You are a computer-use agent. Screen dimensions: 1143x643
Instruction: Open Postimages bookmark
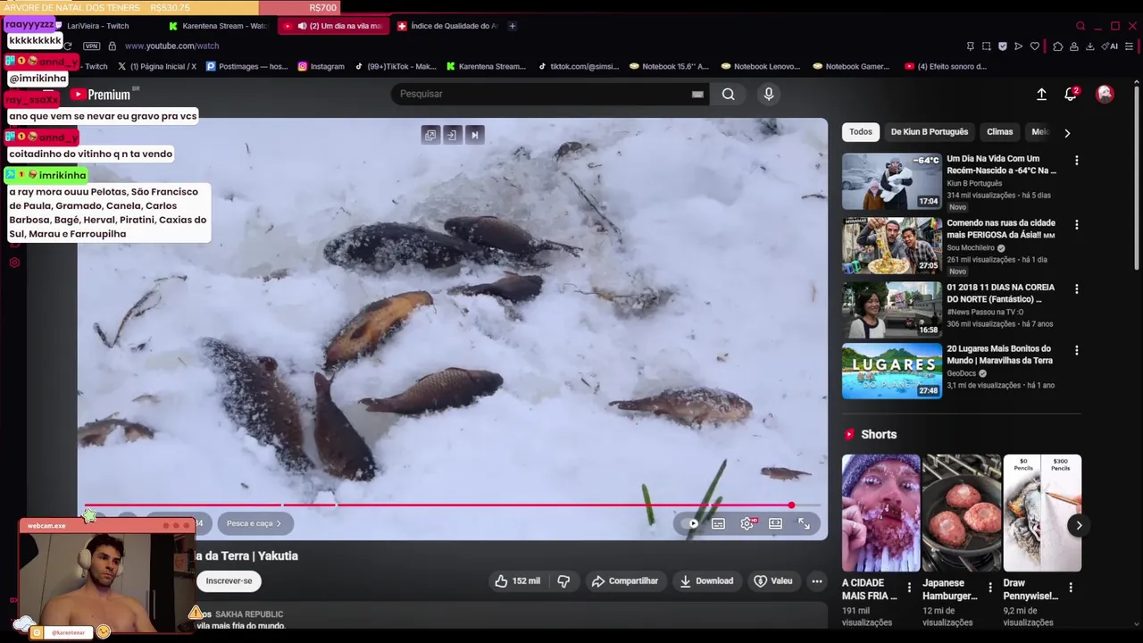(247, 66)
